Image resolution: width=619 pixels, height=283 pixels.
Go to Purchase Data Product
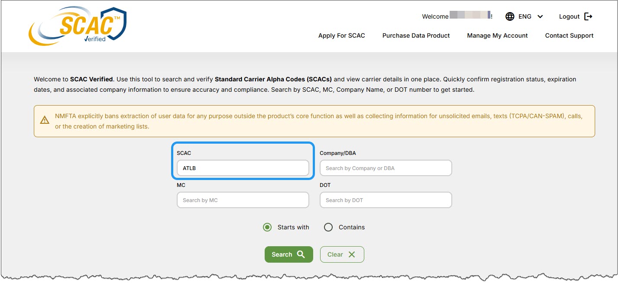(416, 35)
